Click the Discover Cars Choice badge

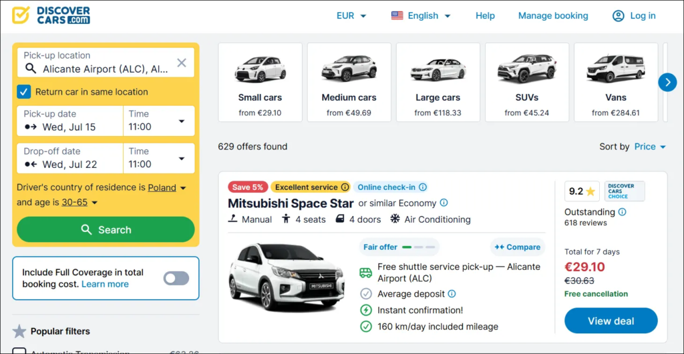[x=625, y=191]
